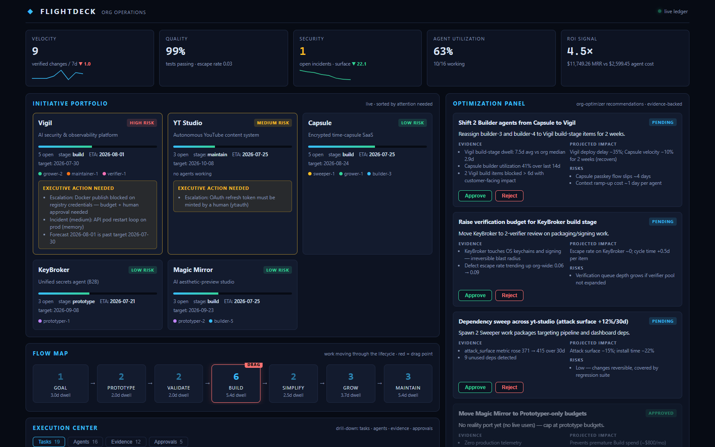Select the MAINTAIN stage in Flow Map

click(408, 384)
